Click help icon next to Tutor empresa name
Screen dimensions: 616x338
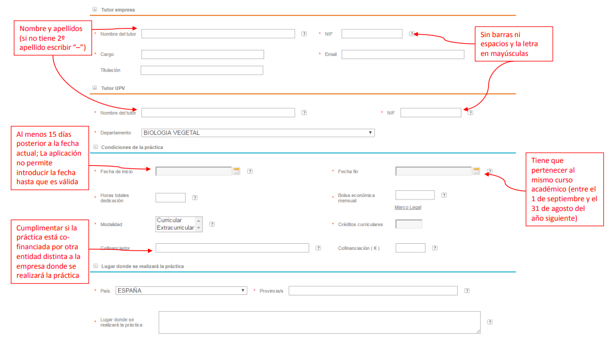[x=304, y=34]
